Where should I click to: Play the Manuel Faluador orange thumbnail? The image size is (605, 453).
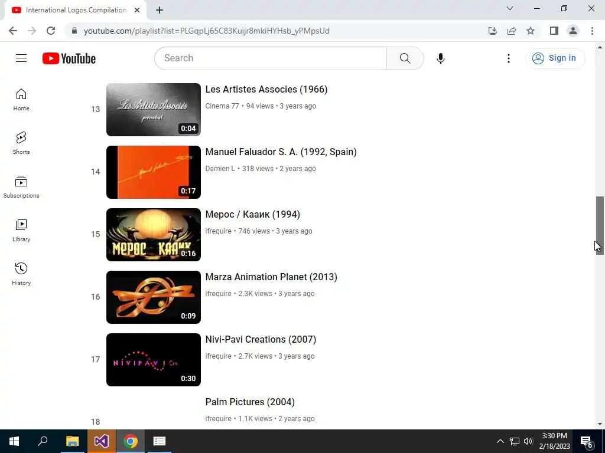(x=154, y=172)
